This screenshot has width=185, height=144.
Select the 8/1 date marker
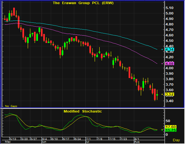point(137,139)
